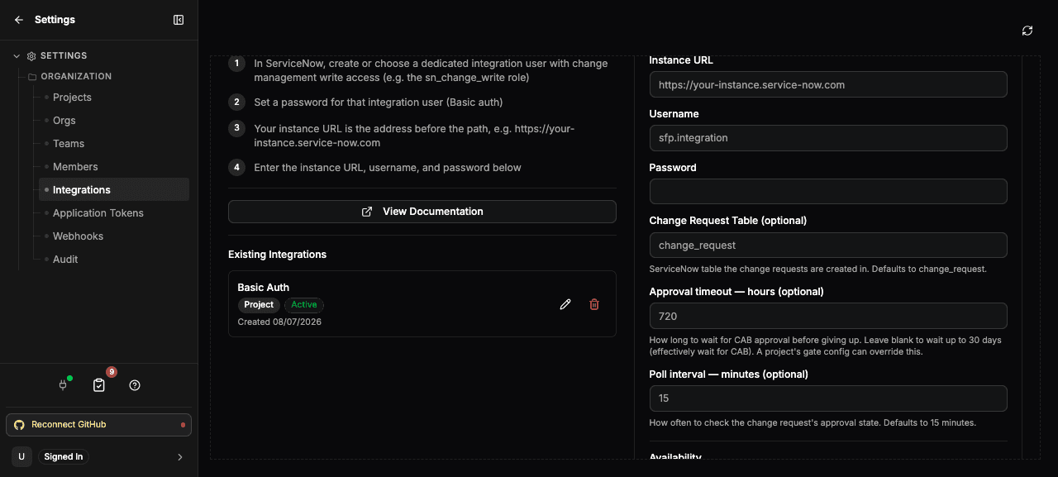
Task: Delete the Basic Auth integration
Action: pyautogui.click(x=594, y=304)
